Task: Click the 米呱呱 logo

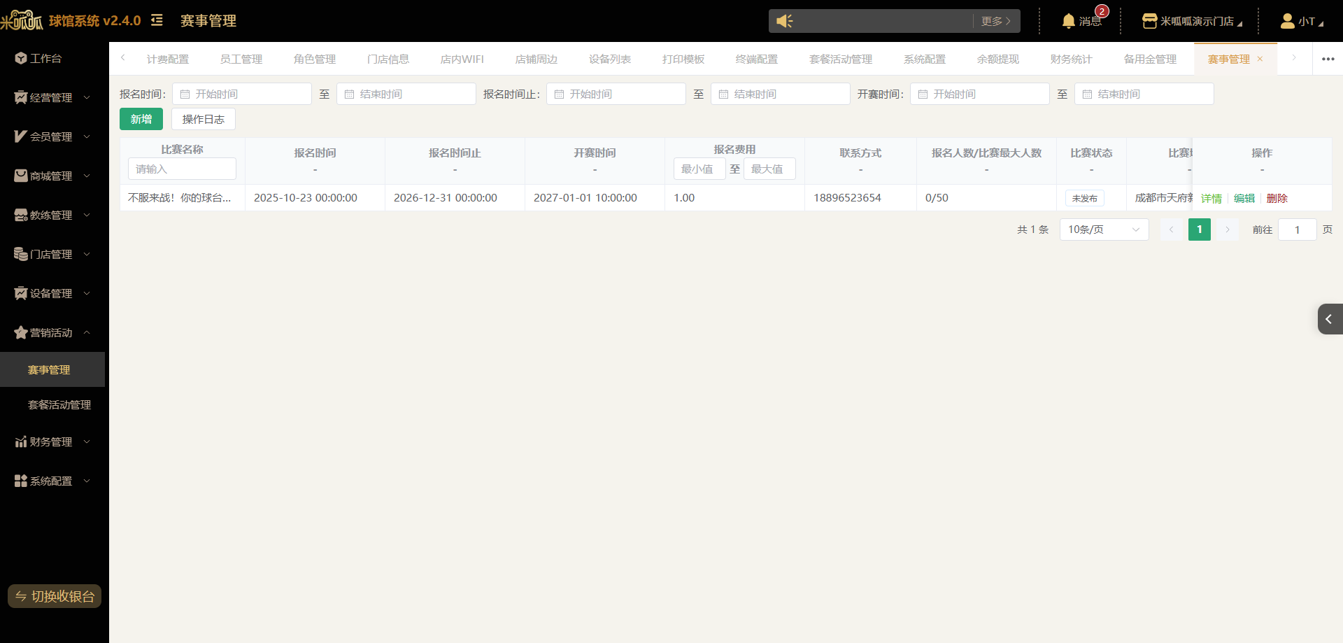Action: pos(22,20)
